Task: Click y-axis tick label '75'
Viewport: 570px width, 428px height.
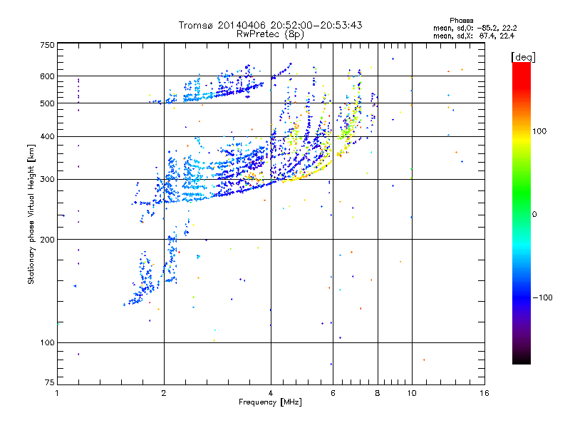Action: point(50,382)
